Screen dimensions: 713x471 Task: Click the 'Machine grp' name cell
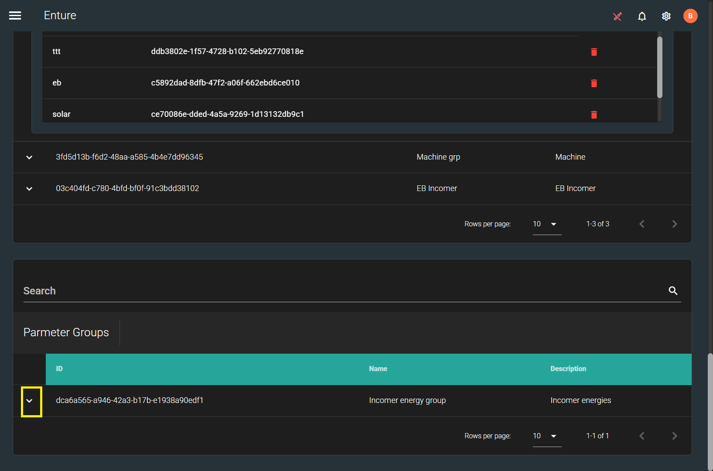click(x=438, y=157)
